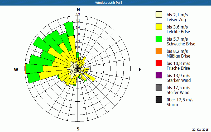Image resolution: width=211 pixels, height=132 pixels.
Task: Click the '4,9' outer ring scale label
Action: (x=78, y=14)
